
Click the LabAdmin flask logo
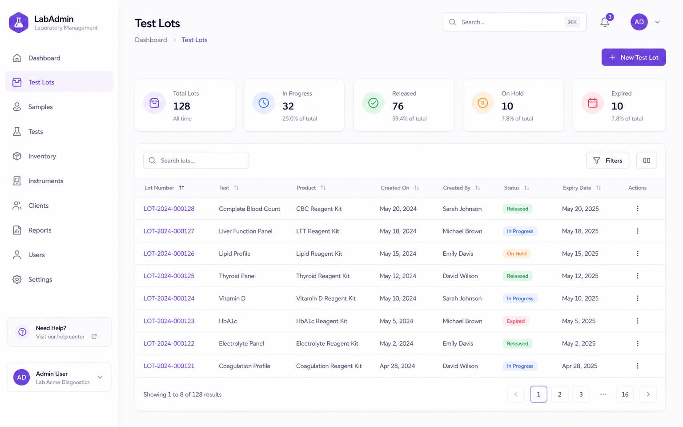(x=19, y=22)
